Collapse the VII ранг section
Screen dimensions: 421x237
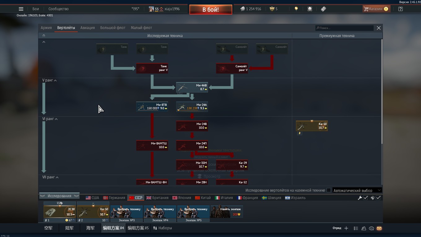(x=50, y=177)
